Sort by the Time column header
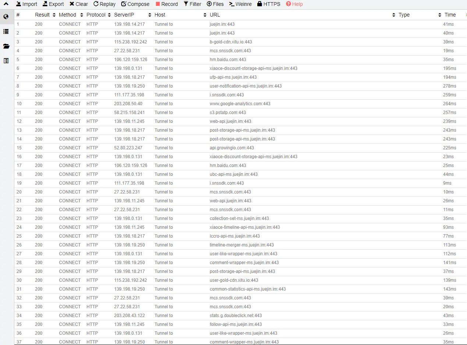This screenshot has width=467, height=345. [450, 15]
